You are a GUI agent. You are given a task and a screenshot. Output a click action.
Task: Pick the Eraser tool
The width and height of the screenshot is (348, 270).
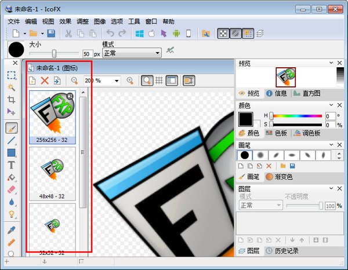[x=12, y=189]
